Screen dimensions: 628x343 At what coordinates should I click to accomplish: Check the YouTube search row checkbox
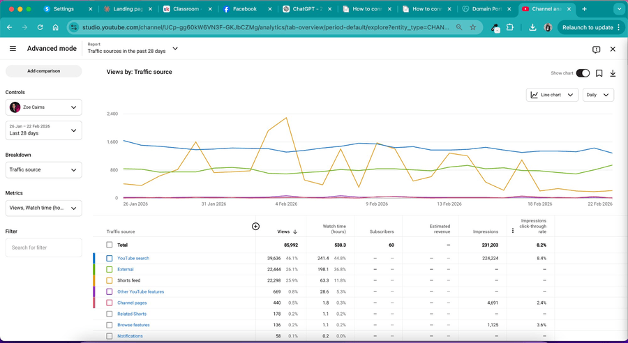(110, 259)
